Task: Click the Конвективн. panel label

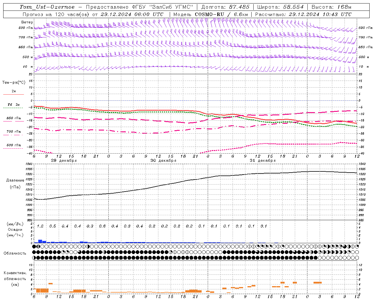Action: (15, 273)
